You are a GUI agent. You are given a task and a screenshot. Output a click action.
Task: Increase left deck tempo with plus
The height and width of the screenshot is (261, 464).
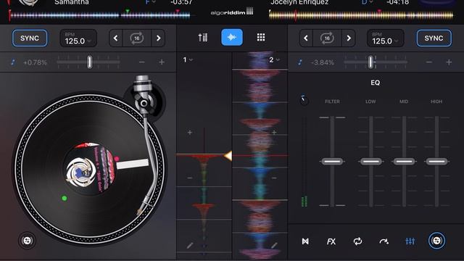pos(162,62)
